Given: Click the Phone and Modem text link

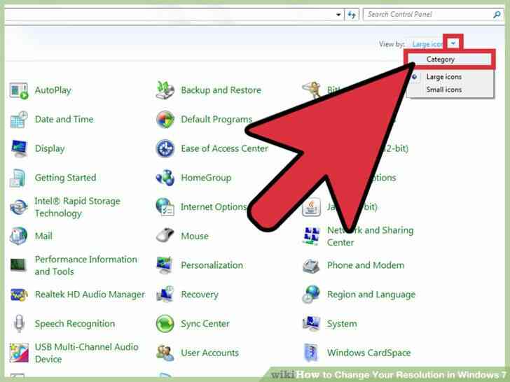Looking at the screenshot, I should pyautogui.click(x=366, y=265).
